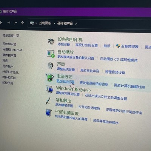Screen dimensions: 151x151
Task: Click the Windows 移动中心 laptop icon
Action: (x=49, y=89)
